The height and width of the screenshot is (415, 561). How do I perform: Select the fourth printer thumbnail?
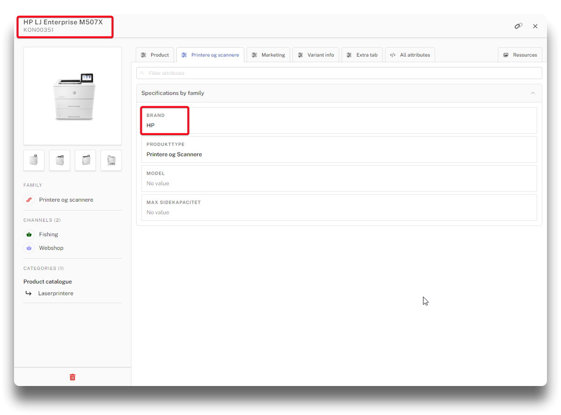[x=111, y=160]
